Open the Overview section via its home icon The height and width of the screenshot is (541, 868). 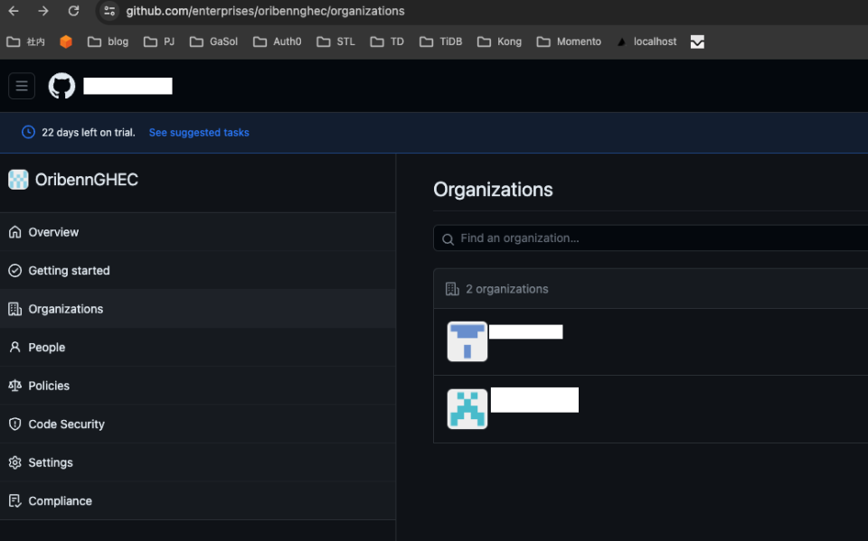pyautogui.click(x=14, y=232)
